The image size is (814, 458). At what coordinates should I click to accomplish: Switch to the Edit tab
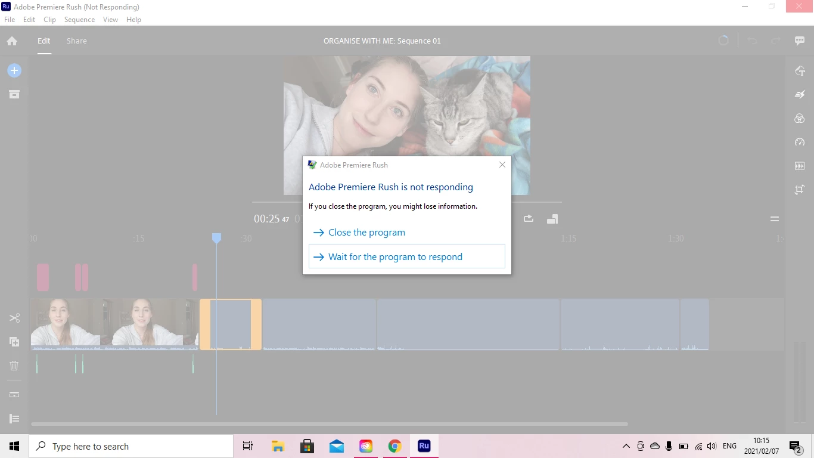coord(44,41)
